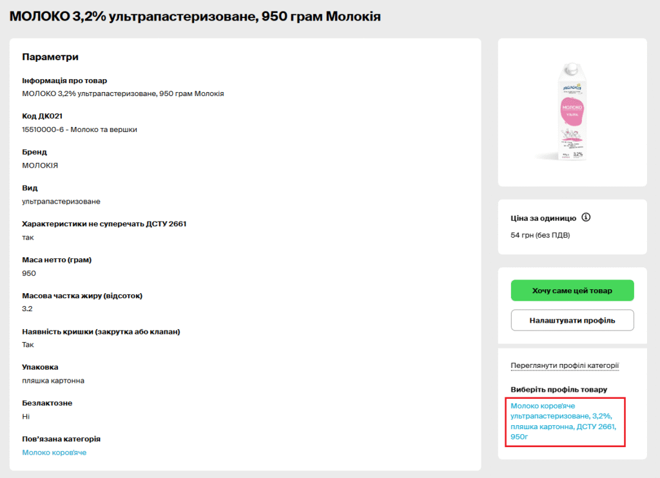Click the 'Маса нетто (грам)' label
The width and height of the screenshot is (660, 478).
pyautogui.click(x=57, y=260)
